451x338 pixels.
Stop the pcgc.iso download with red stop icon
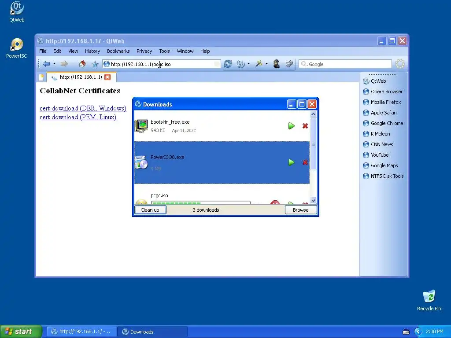(x=275, y=202)
